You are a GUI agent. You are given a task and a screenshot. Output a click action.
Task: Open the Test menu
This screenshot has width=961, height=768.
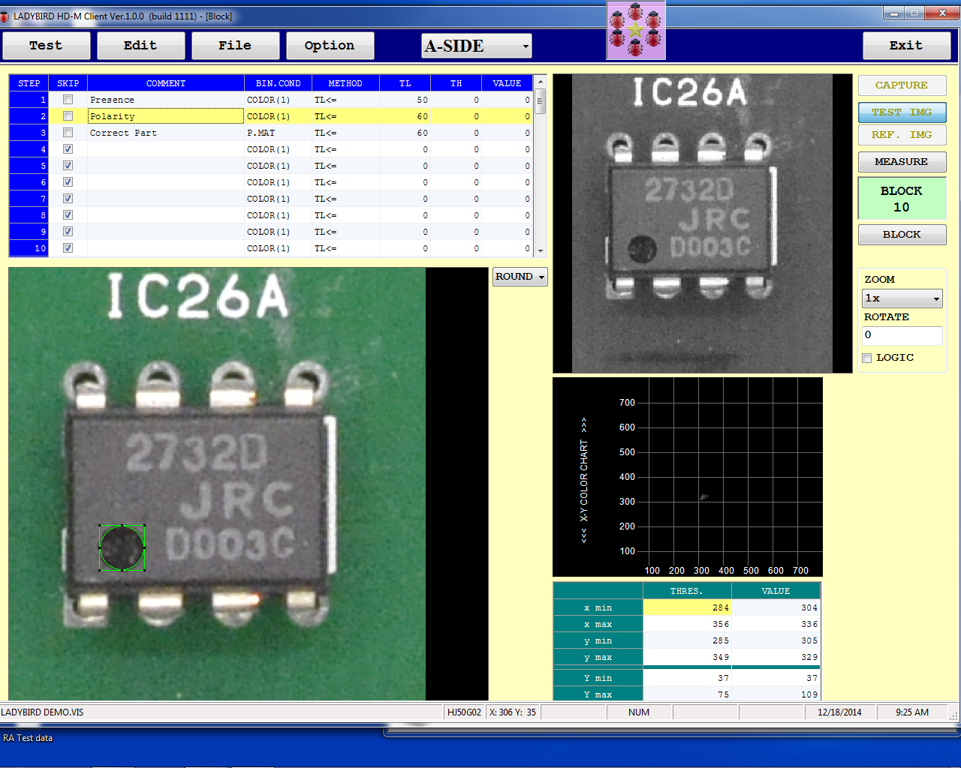pos(46,46)
